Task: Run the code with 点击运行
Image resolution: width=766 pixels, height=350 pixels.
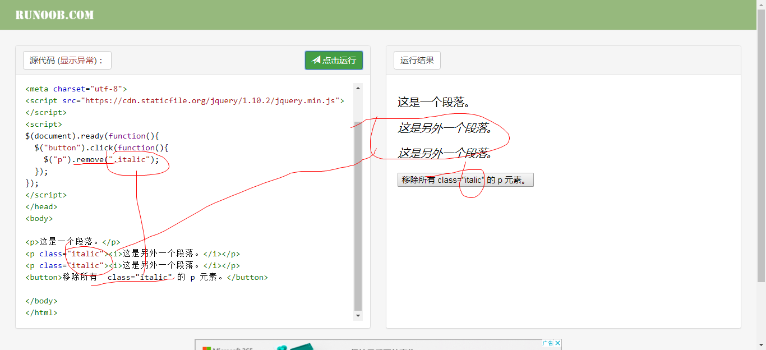Action: pos(334,61)
